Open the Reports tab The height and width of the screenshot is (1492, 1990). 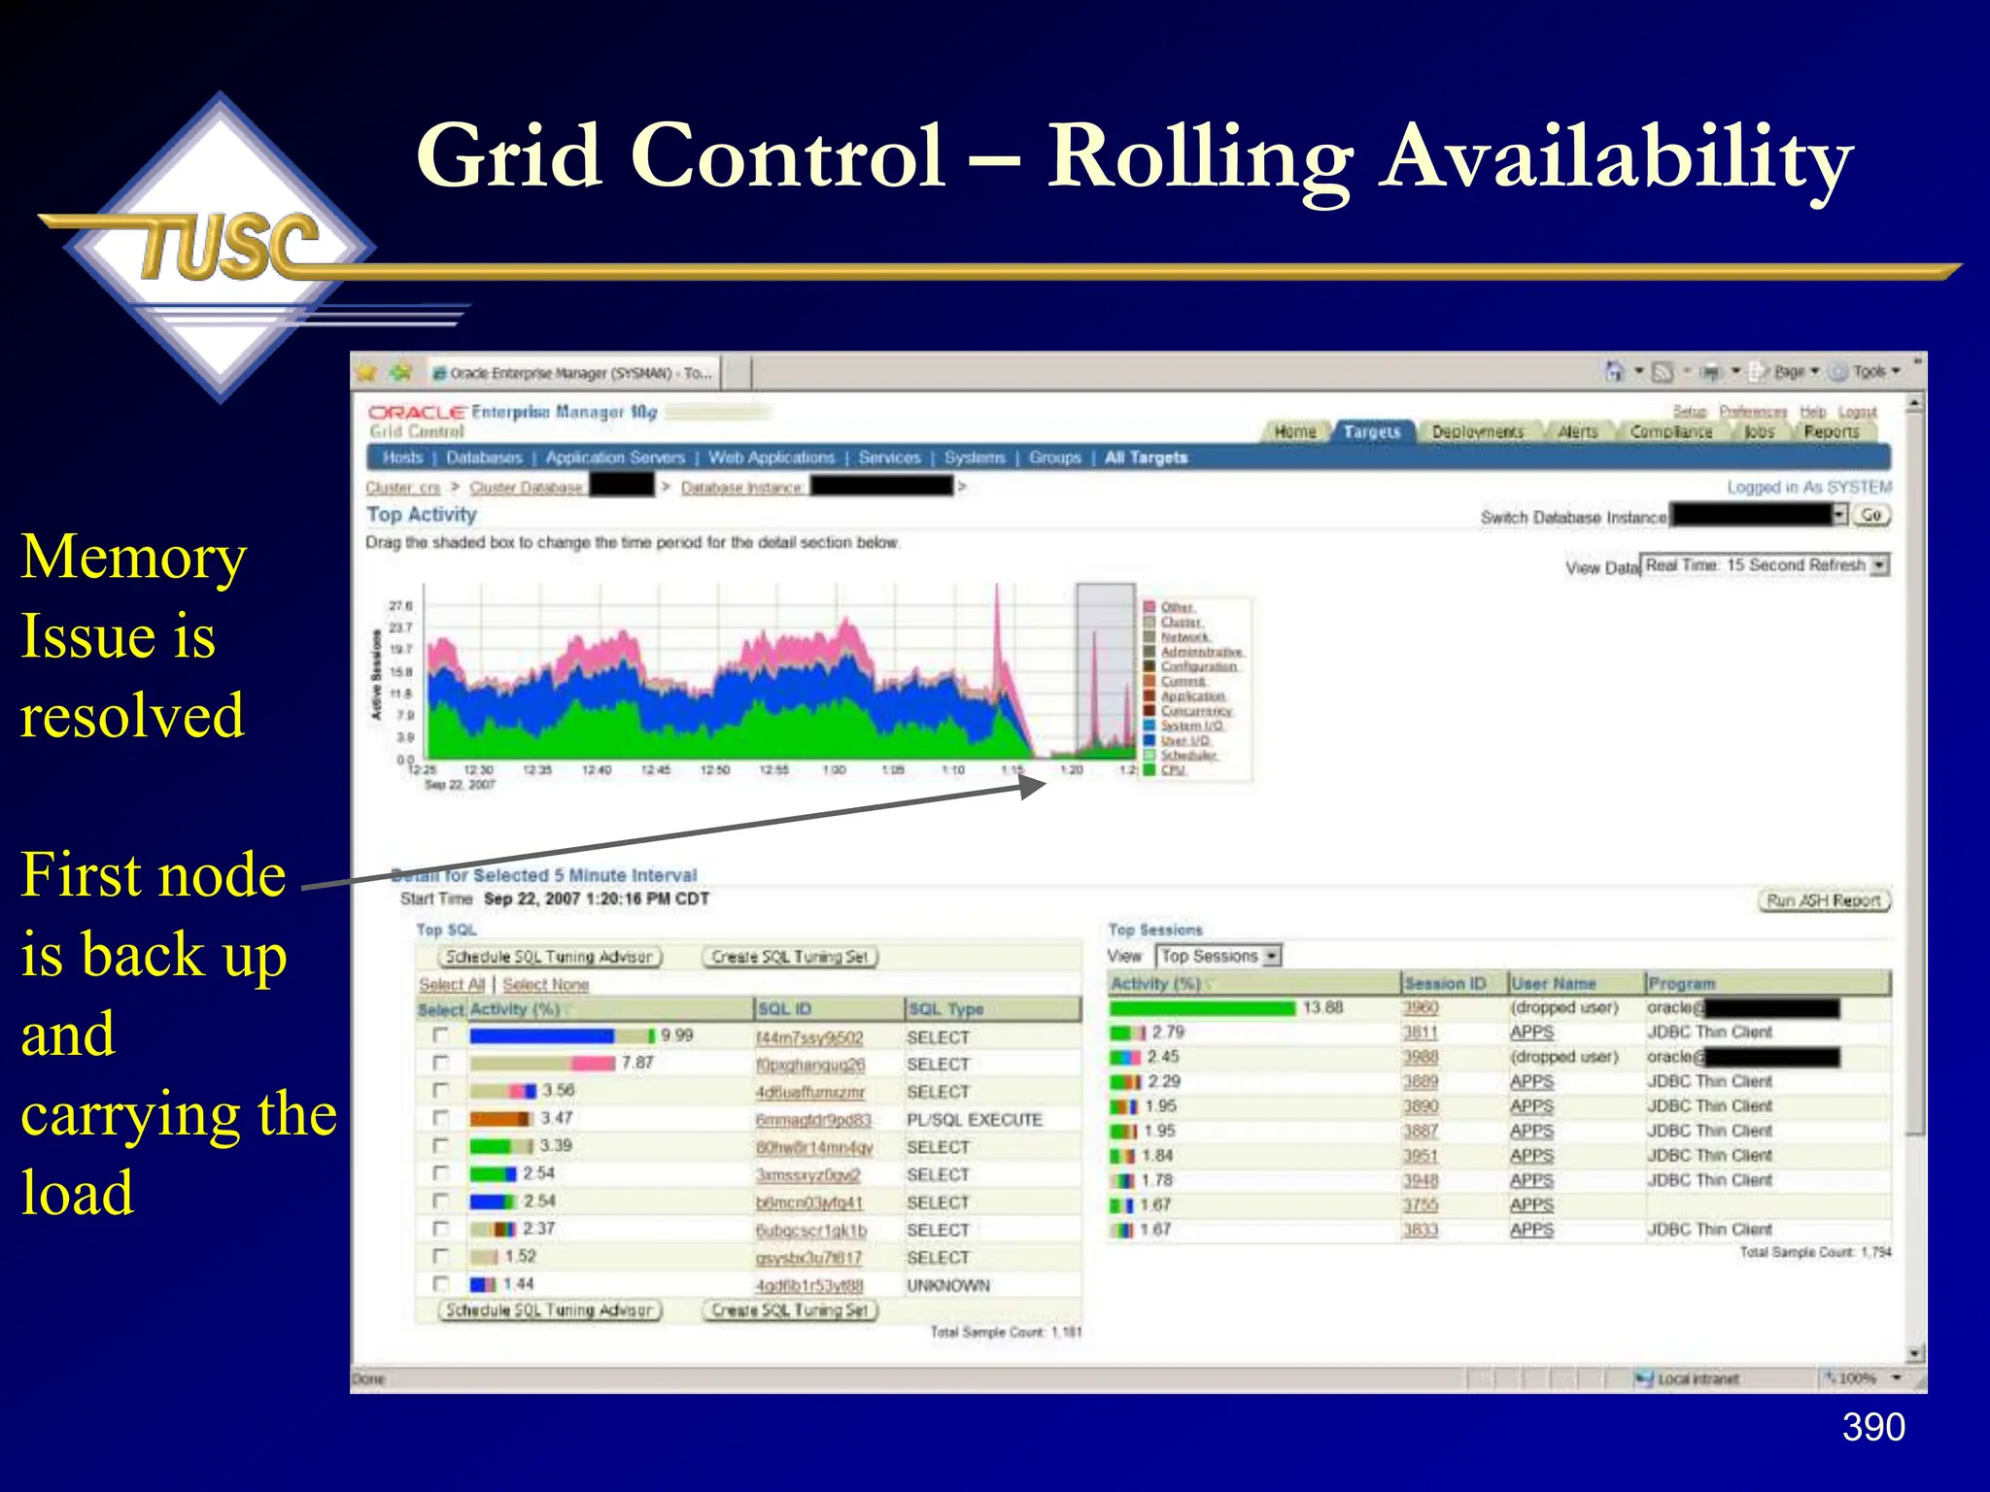pos(1832,432)
